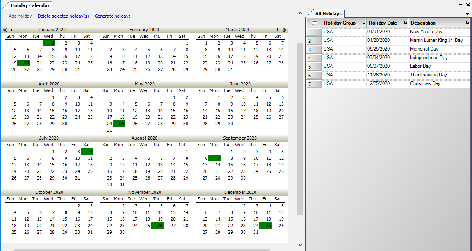Pin the Holiday Group column
This screenshot has height=251, width=472.
(363, 23)
